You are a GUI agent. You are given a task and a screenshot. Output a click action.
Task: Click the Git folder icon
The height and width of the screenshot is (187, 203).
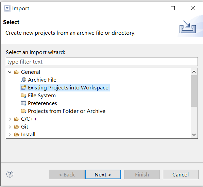click(x=17, y=127)
